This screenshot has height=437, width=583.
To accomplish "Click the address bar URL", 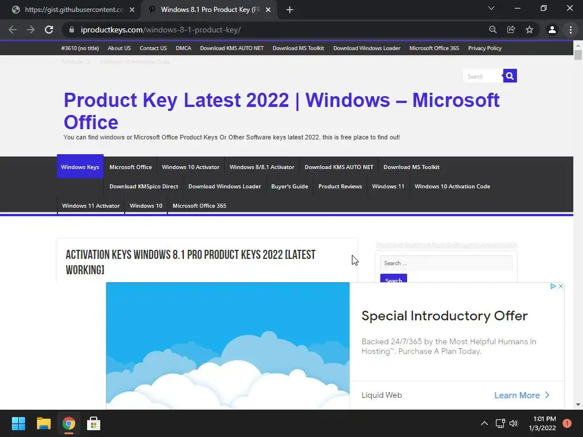I will click(x=161, y=30).
